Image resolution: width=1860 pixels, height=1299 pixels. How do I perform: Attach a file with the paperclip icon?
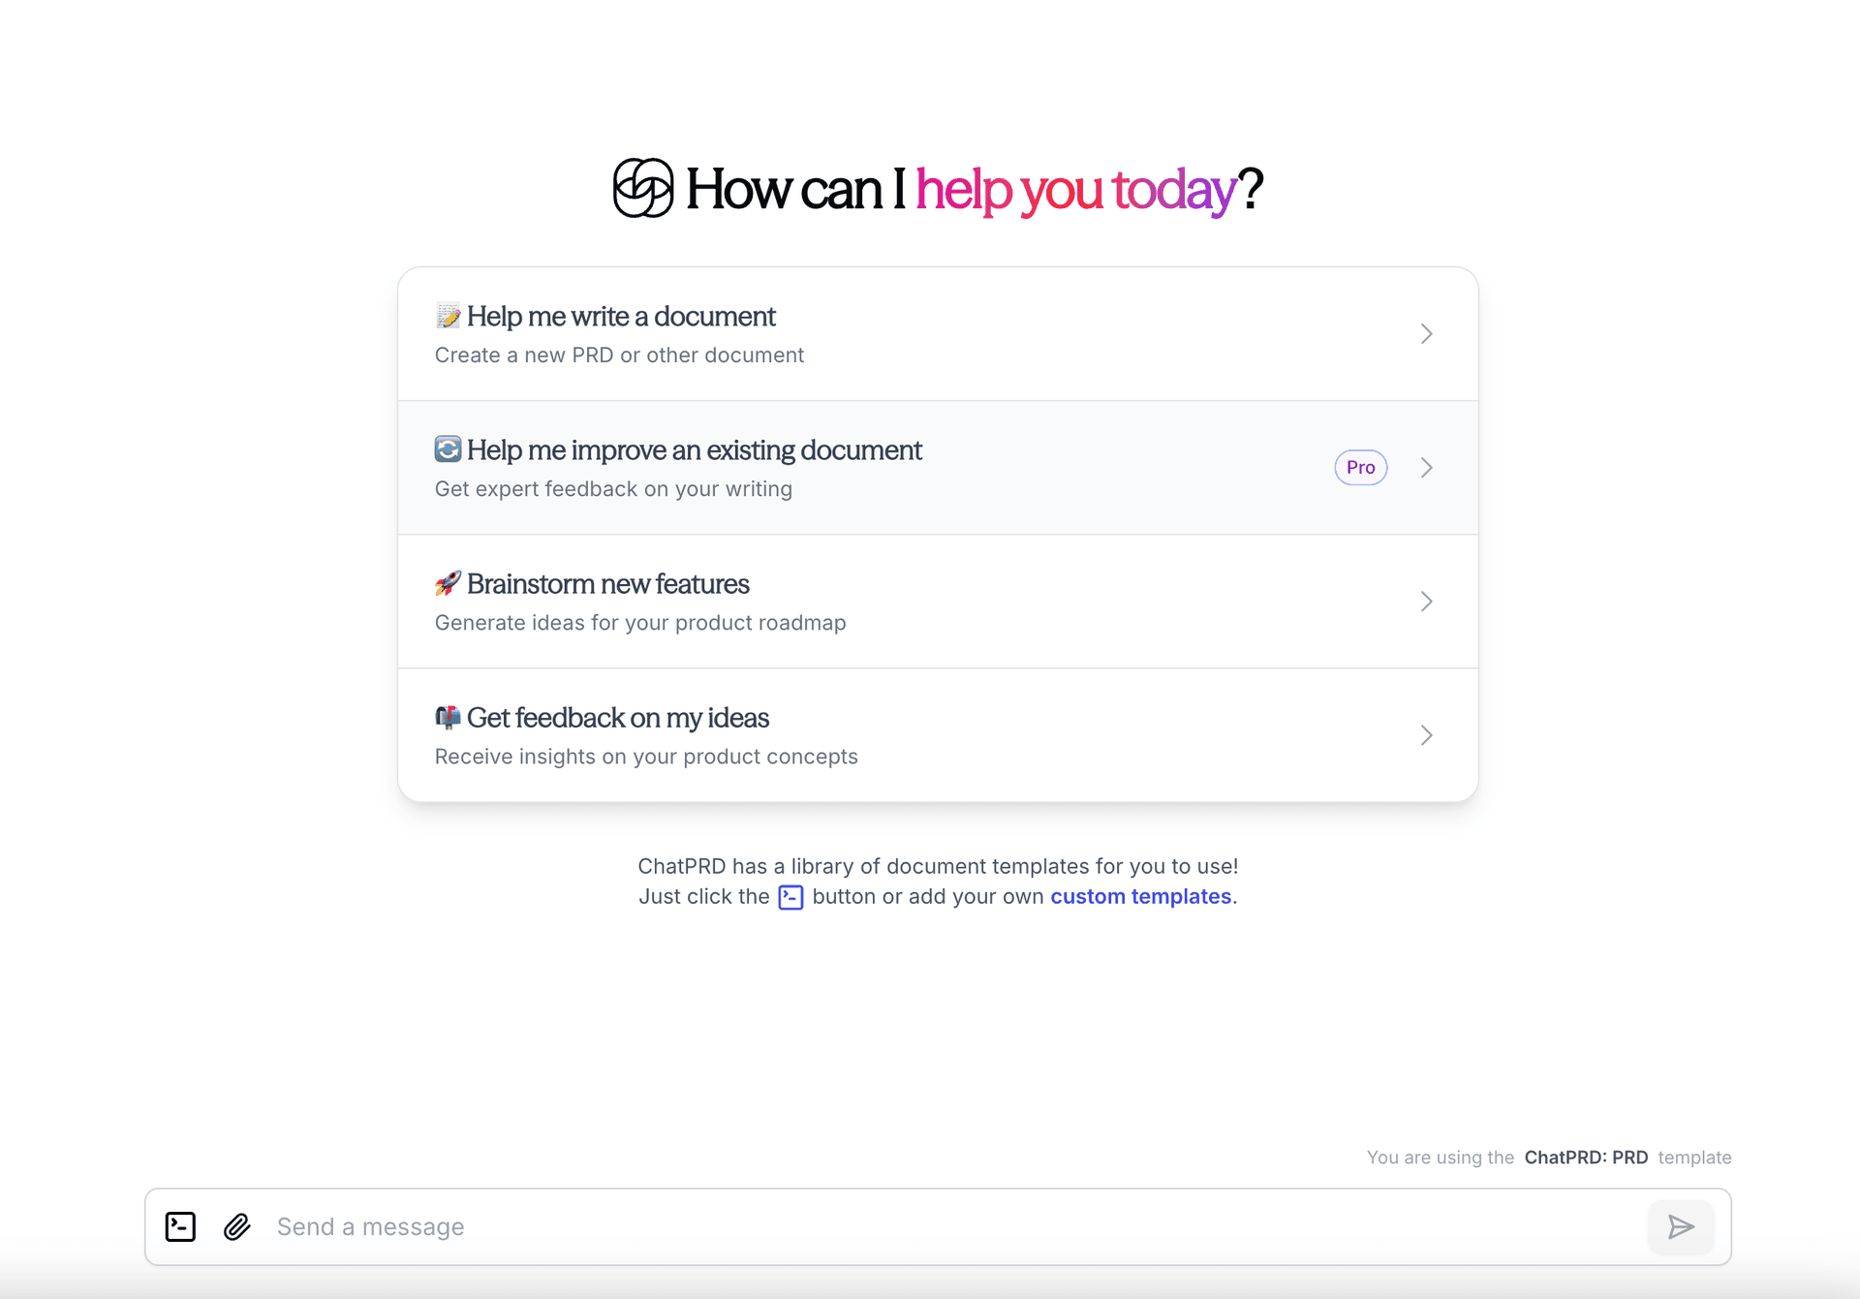coord(237,1226)
